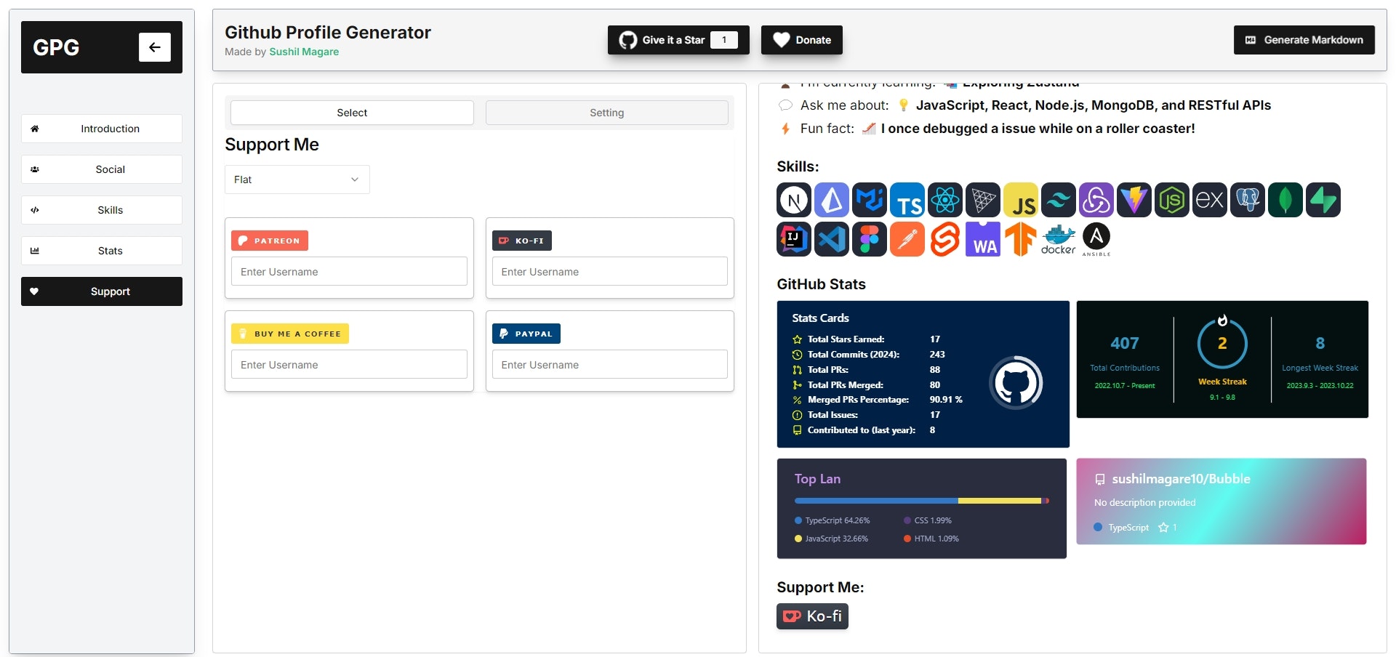The width and height of the screenshot is (1396, 657).
Task: Click the Three.js skill icon
Action: pos(983,200)
